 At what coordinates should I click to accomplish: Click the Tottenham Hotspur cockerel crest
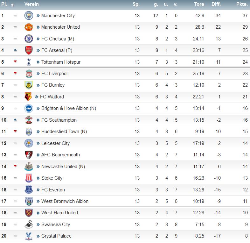29,62
